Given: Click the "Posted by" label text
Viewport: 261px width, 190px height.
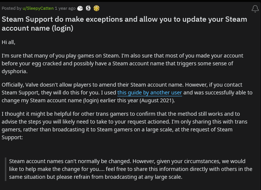Looking at the screenshot, I should click(x=12, y=8).
